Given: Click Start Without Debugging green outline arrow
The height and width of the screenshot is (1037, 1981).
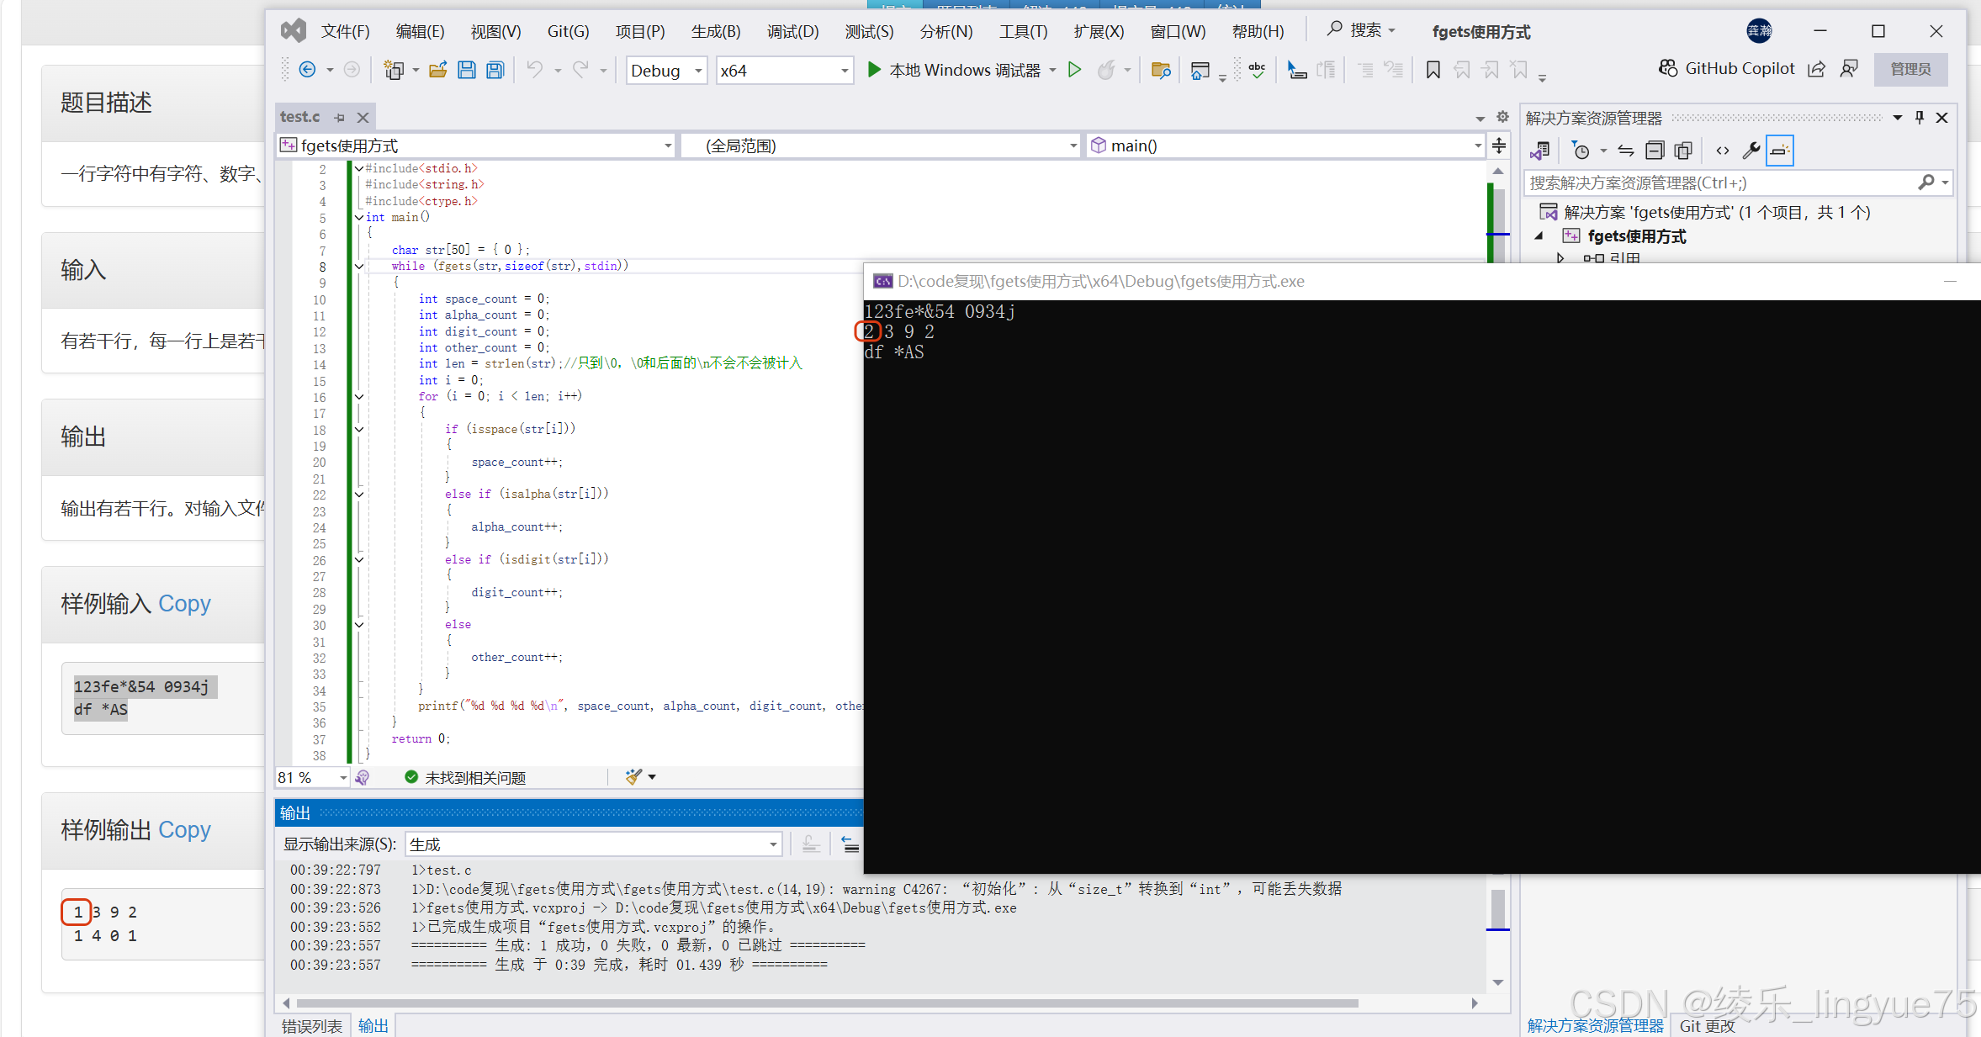Looking at the screenshot, I should click(x=1074, y=71).
